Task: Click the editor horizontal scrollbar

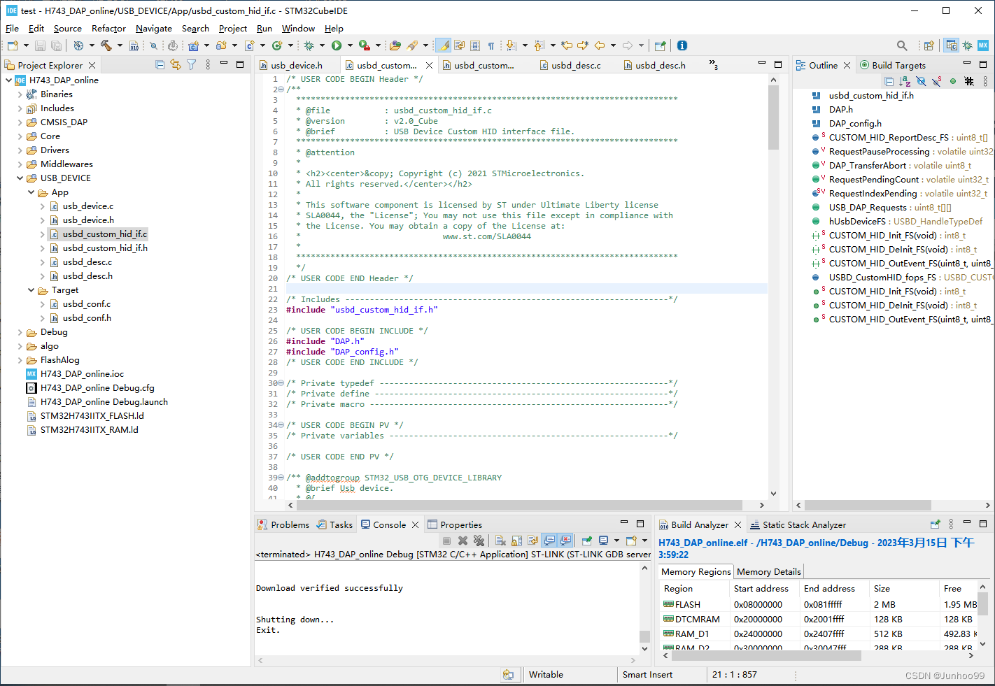Action: 519,505
